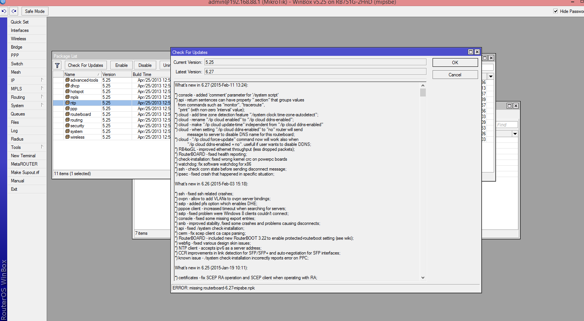The image size is (584, 321).
Task: Click the wireless package icon
Action: tap(67, 137)
